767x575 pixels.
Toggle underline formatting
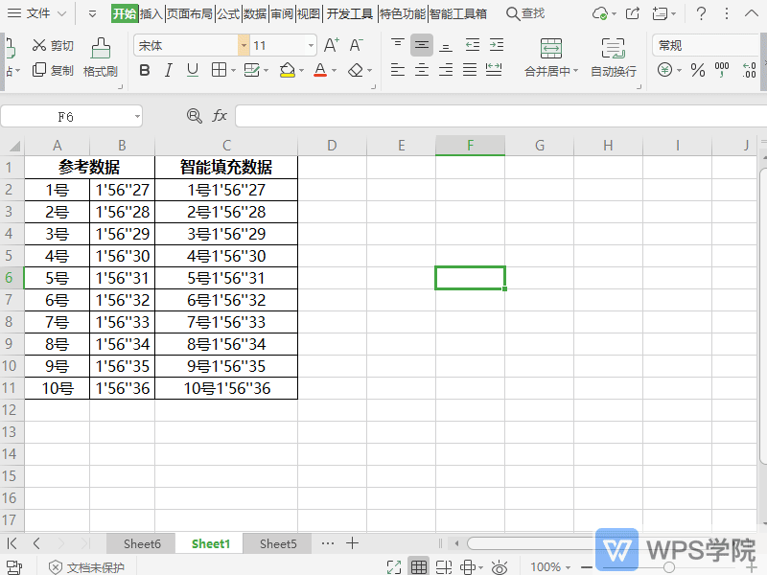193,70
